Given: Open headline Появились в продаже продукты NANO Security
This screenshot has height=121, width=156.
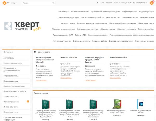Looking at the screenshot, I should pos(94,60).
